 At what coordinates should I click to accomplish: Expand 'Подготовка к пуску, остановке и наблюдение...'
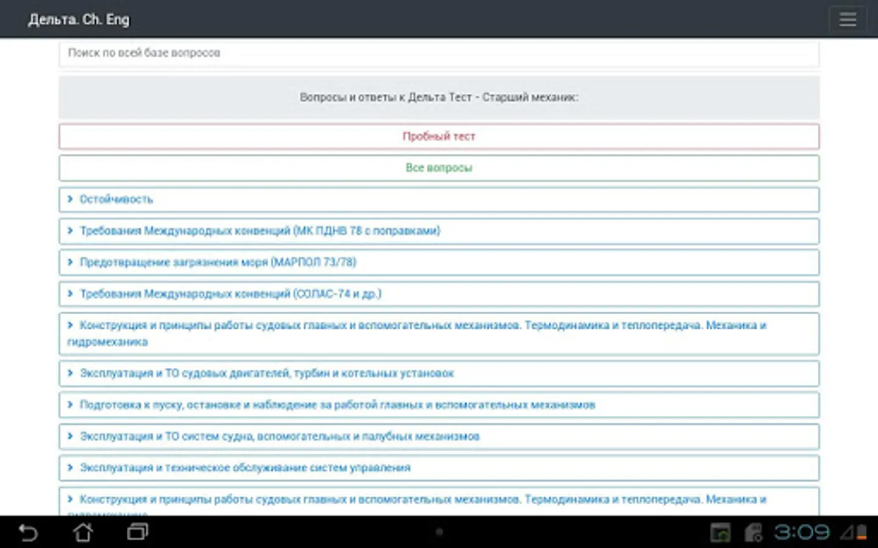point(439,405)
